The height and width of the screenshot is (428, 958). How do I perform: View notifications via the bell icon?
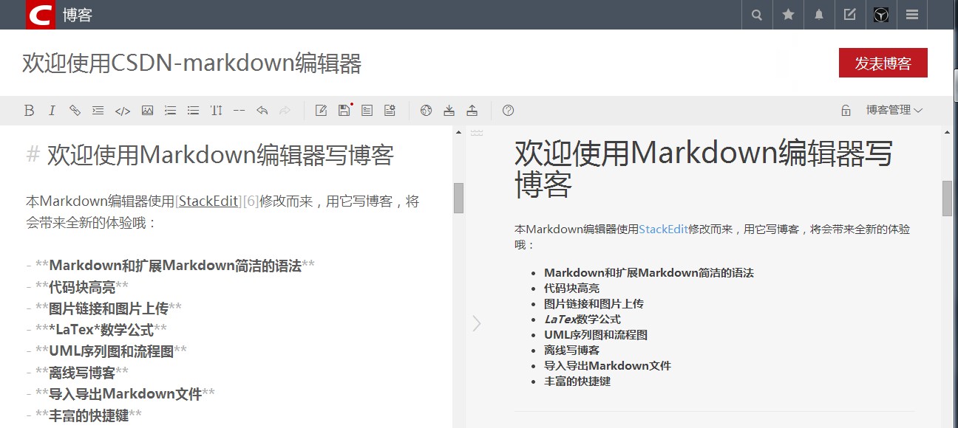tap(819, 15)
